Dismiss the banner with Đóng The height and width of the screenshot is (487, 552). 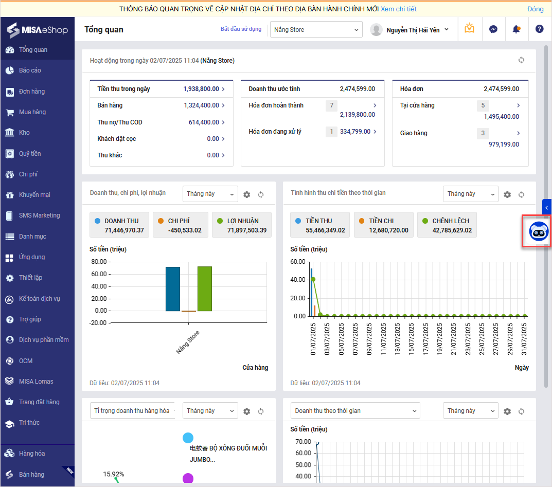(535, 9)
